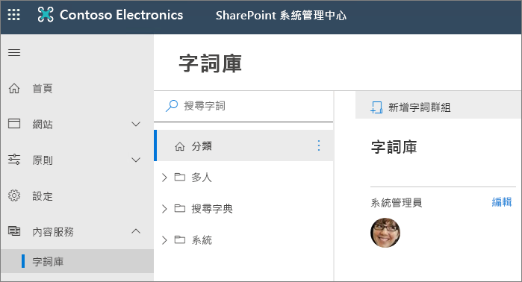The width and height of the screenshot is (522, 282).
Task: Click the 多人 folder icon
Action: pos(180,177)
